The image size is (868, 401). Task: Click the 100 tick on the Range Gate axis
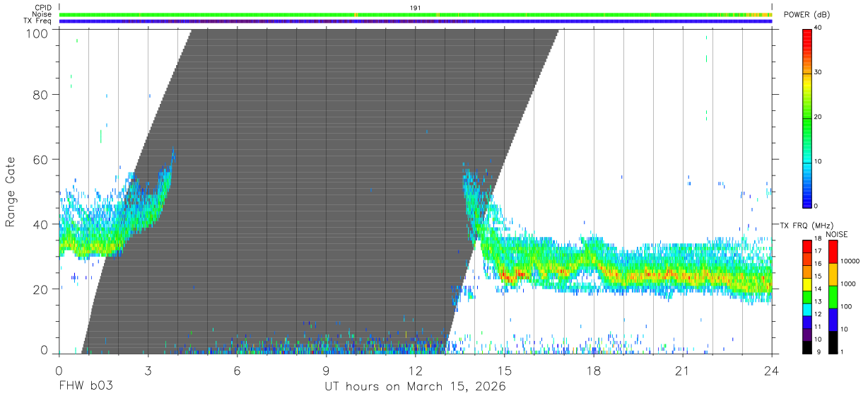point(38,33)
